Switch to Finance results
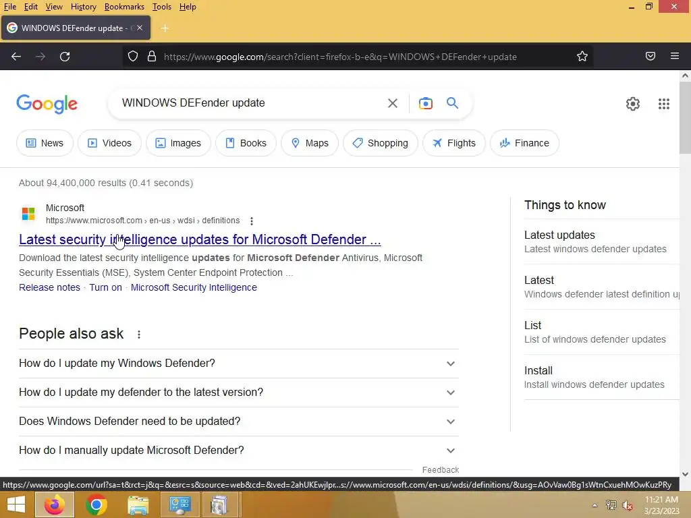 pos(524,143)
